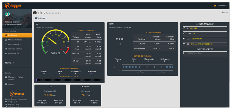
Task: Expand the Entorno grafico submenu
Action: coord(28,44)
